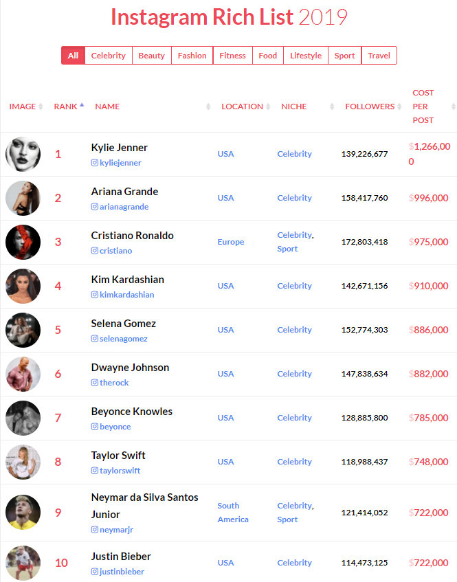This screenshot has height=582, width=457.
Task: Sort table by Name column header
Action: (107, 107)
